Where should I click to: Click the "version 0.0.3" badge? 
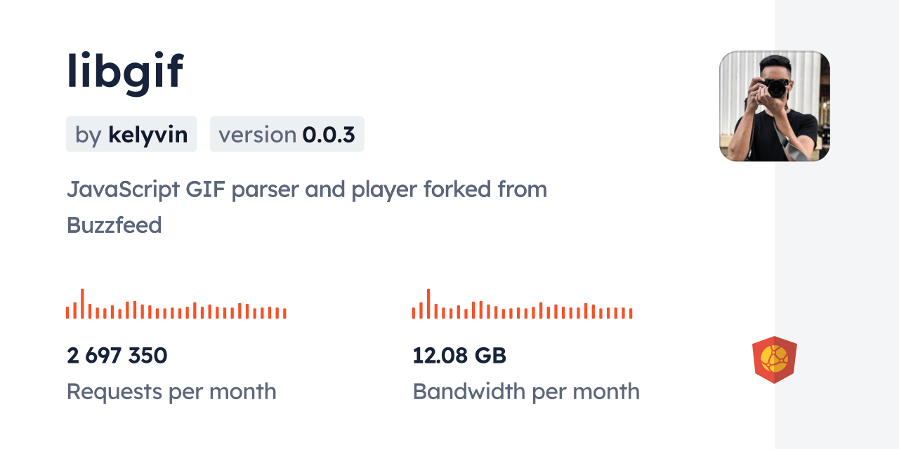pyautogui.click(x=287, y=134)
